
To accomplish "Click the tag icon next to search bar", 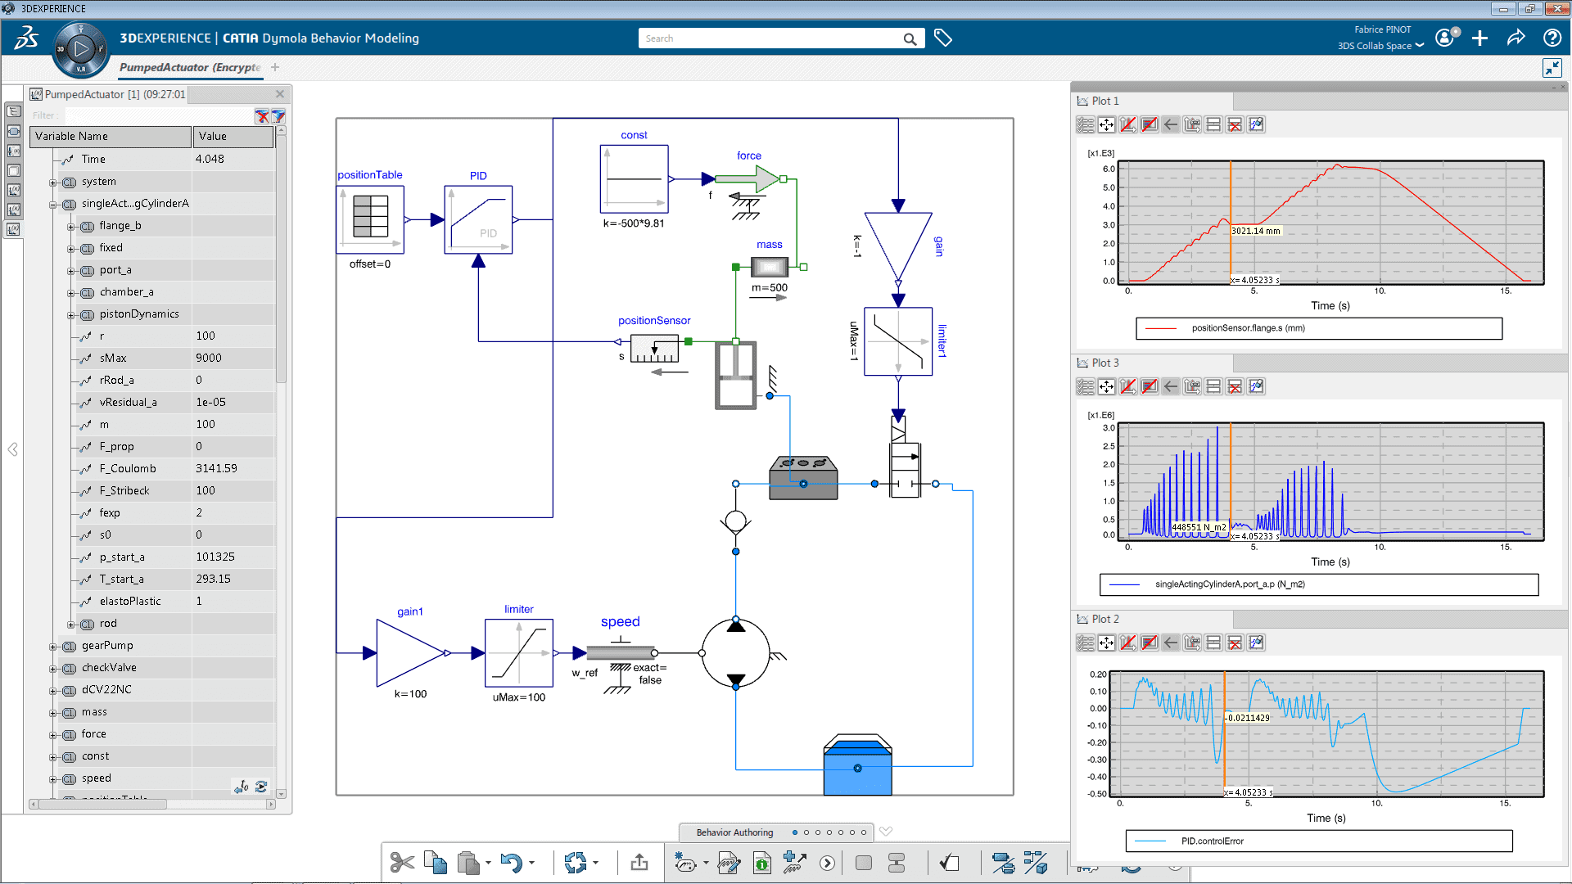I will (x=943, y=38).
